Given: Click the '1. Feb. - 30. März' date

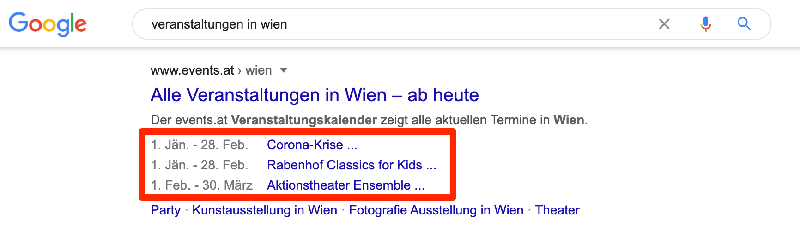Looking at the screenshot, I should [202, 185].
